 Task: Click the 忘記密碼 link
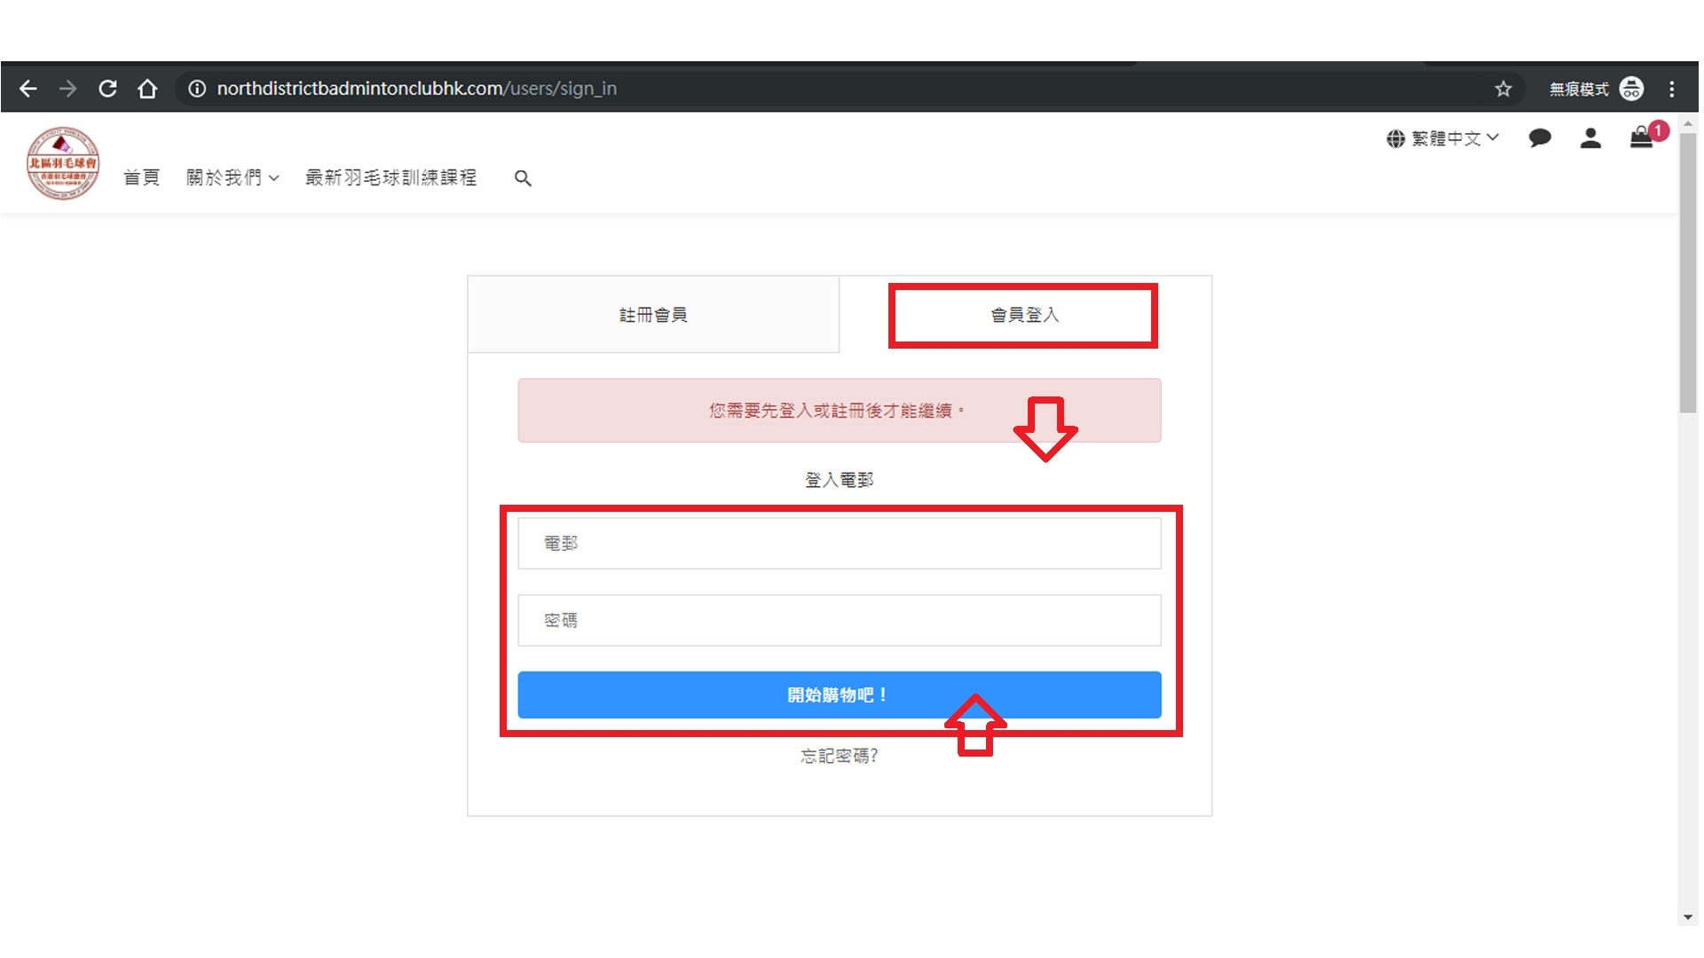[x=839, y=756]
